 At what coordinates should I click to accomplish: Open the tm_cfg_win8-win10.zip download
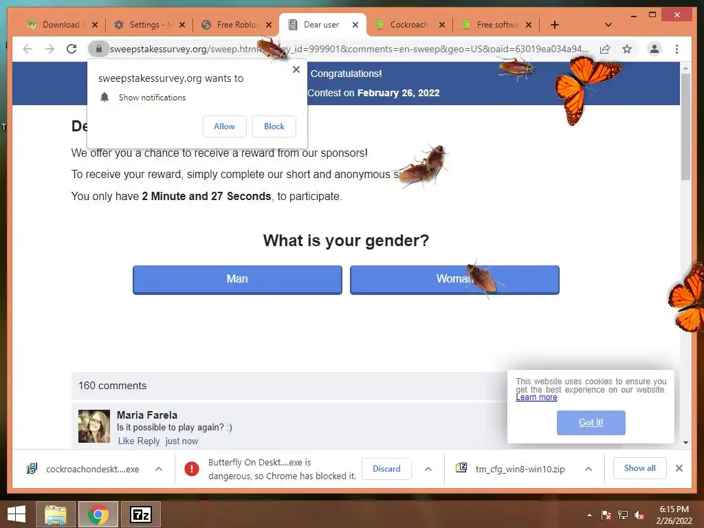click(x=511, y=469)
